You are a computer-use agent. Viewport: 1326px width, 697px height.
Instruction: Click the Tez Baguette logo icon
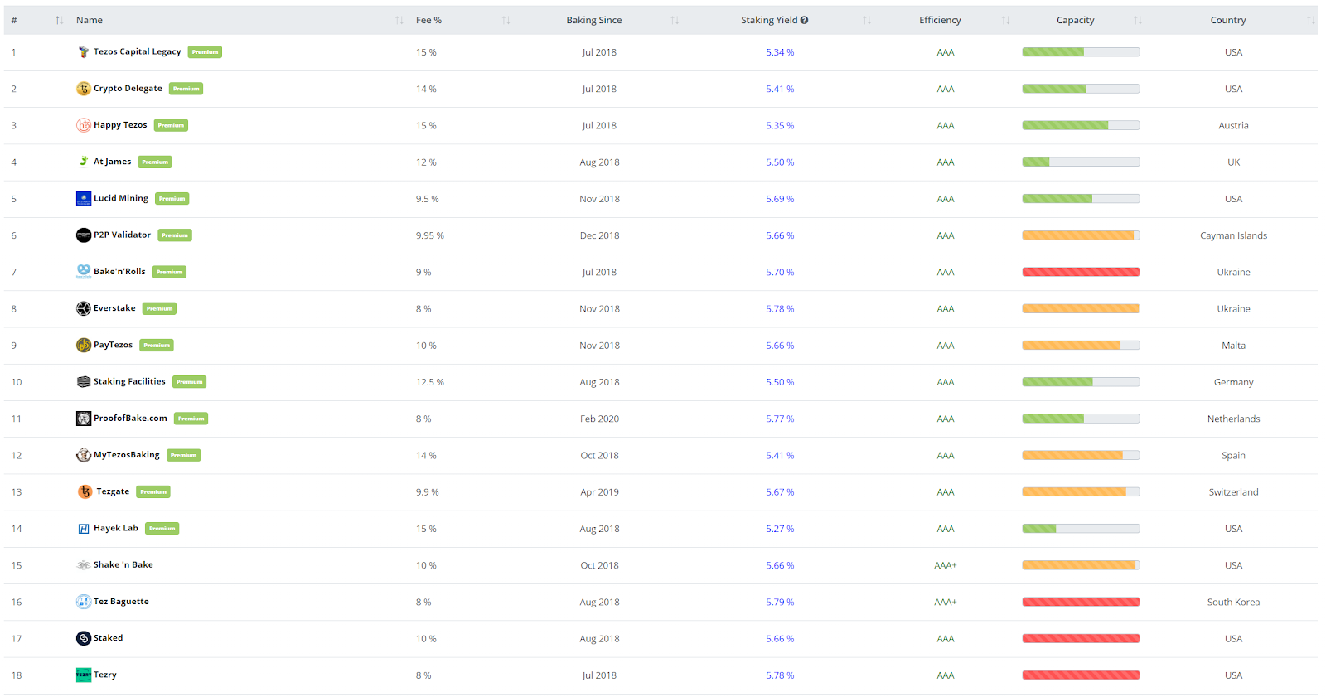coord(84,602)
